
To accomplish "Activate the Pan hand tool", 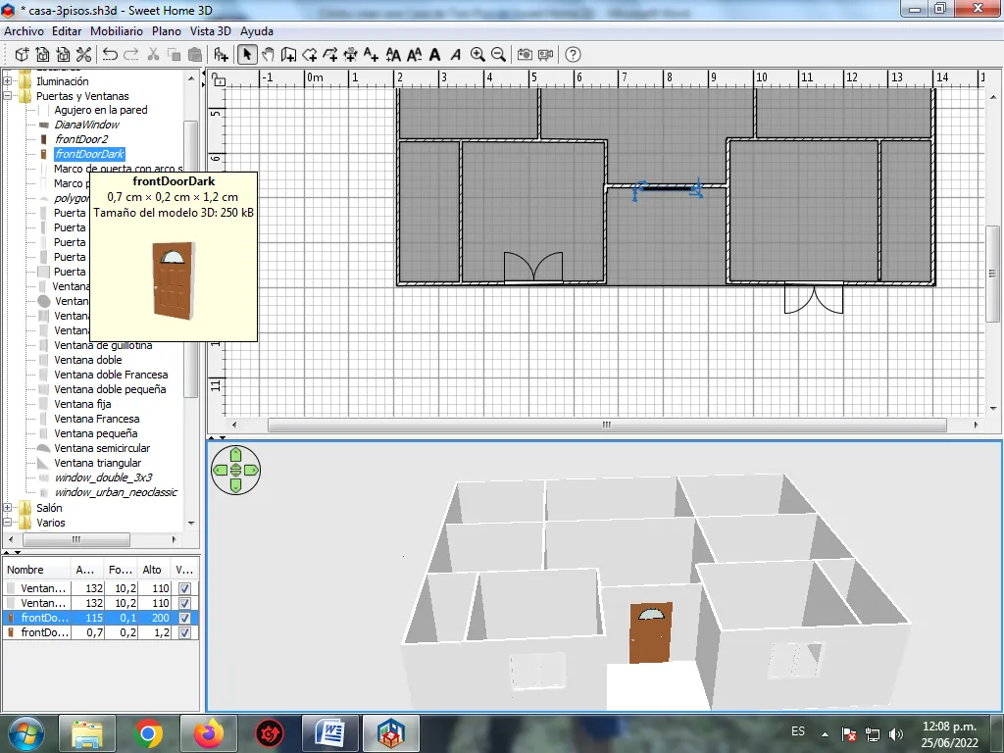I will pos(268,55).
